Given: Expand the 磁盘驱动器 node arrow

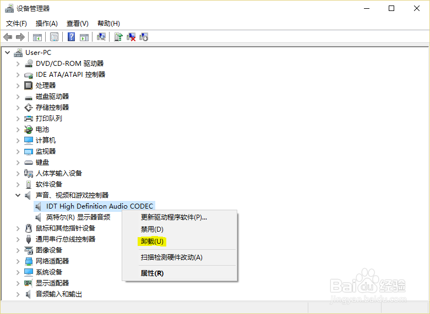Looking at the screenshot, I should tap(18, 97).
